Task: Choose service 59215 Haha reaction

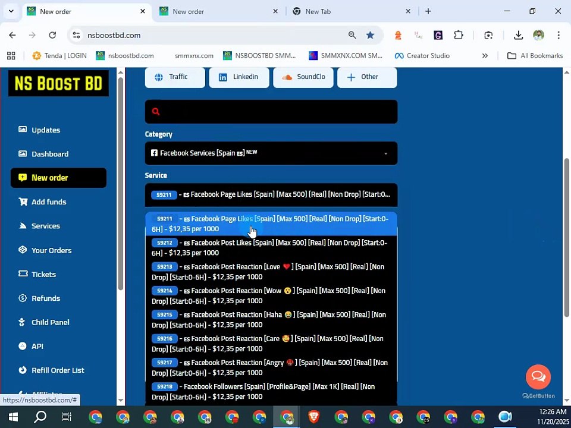Action: [x=271, y=320]
